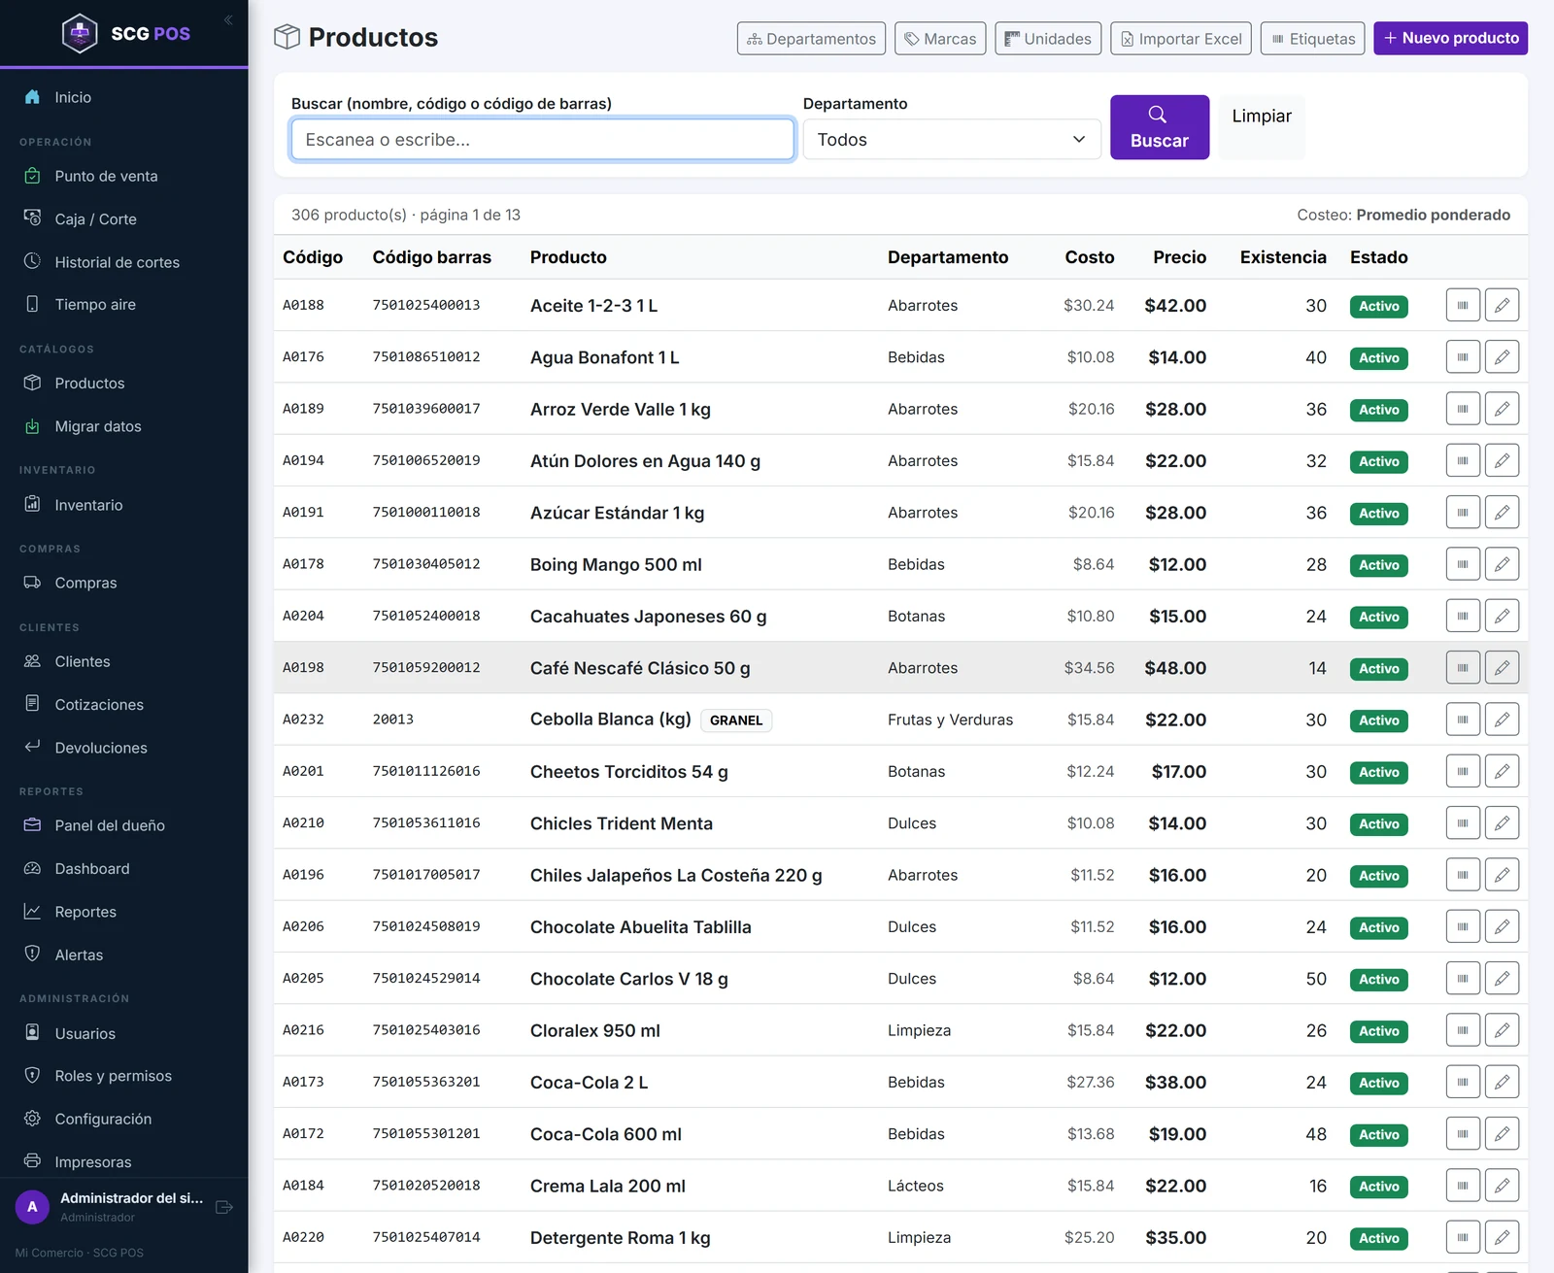Print barcode label for Atún Dolores en Agua
The image size is (1554, 1273).
1463,460
